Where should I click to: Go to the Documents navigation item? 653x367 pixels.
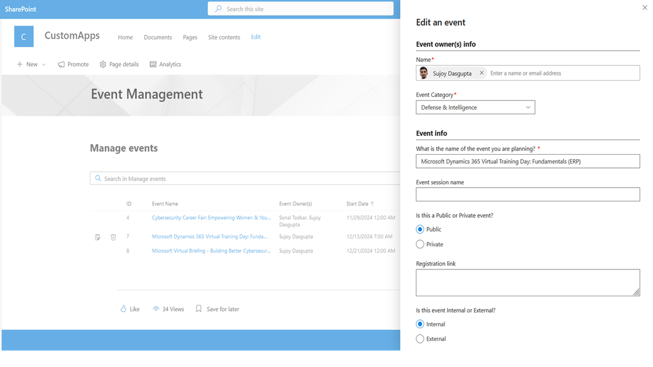click(x=158, y=37)
